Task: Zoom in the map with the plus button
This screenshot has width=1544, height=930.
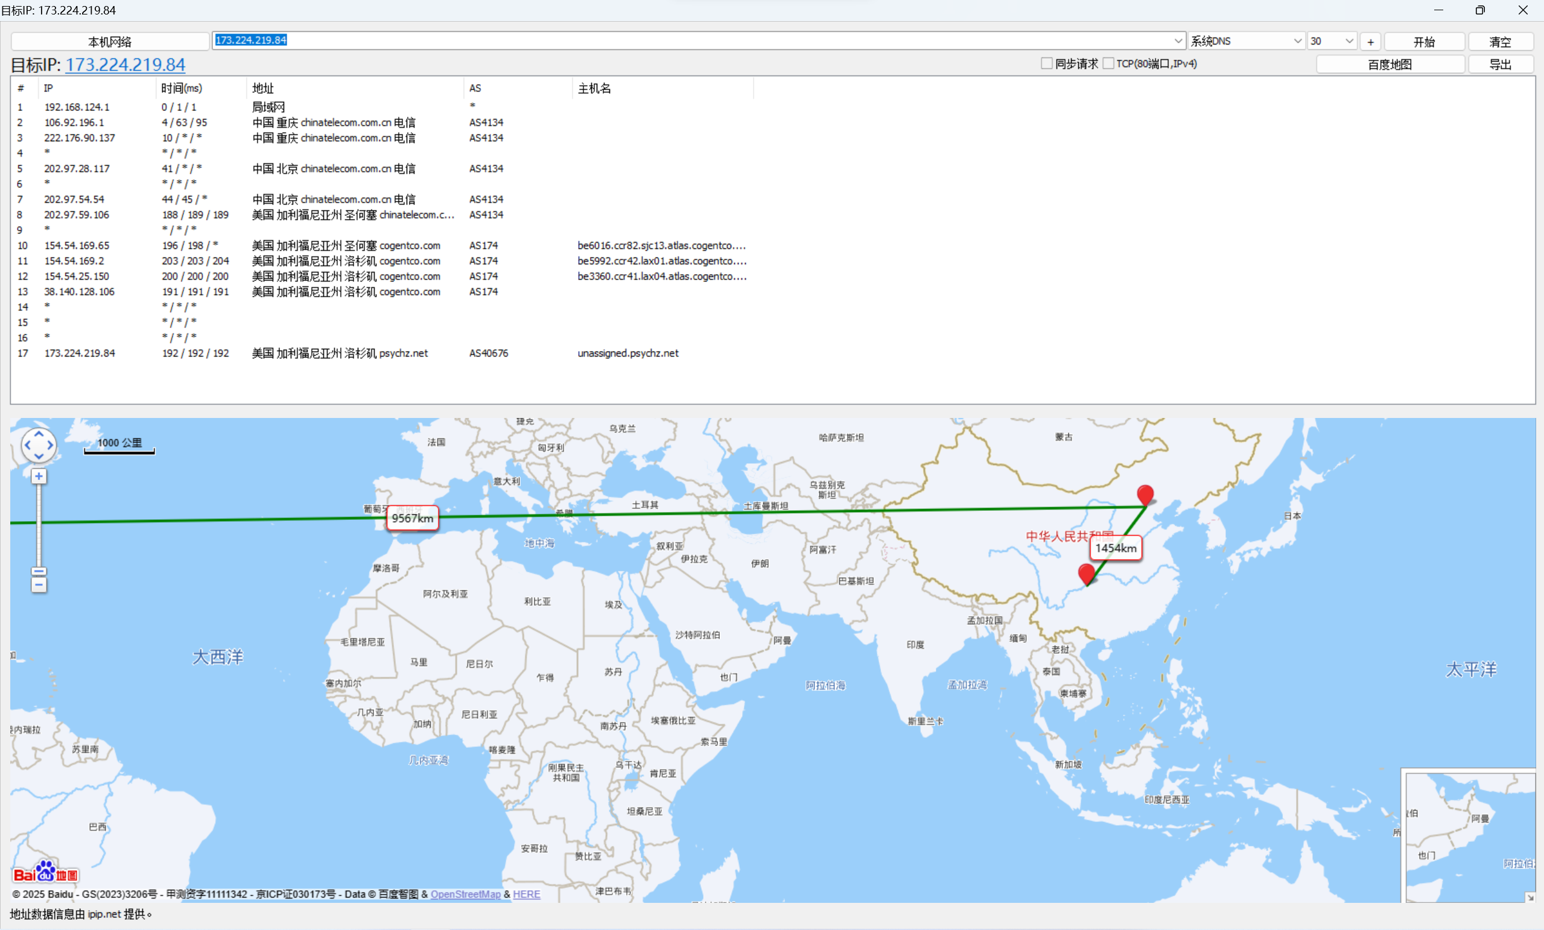Action: [39, 476]
